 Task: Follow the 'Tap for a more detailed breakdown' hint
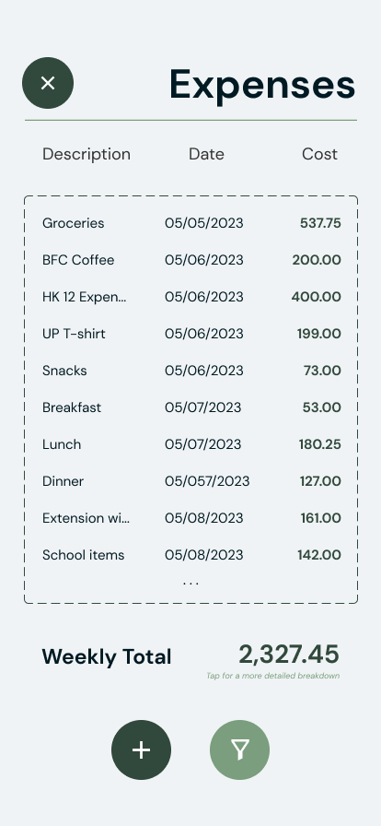272,676
